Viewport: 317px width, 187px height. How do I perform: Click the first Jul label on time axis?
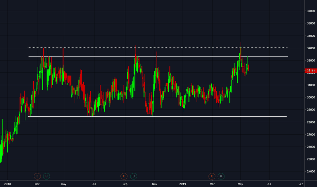[94, 184]
